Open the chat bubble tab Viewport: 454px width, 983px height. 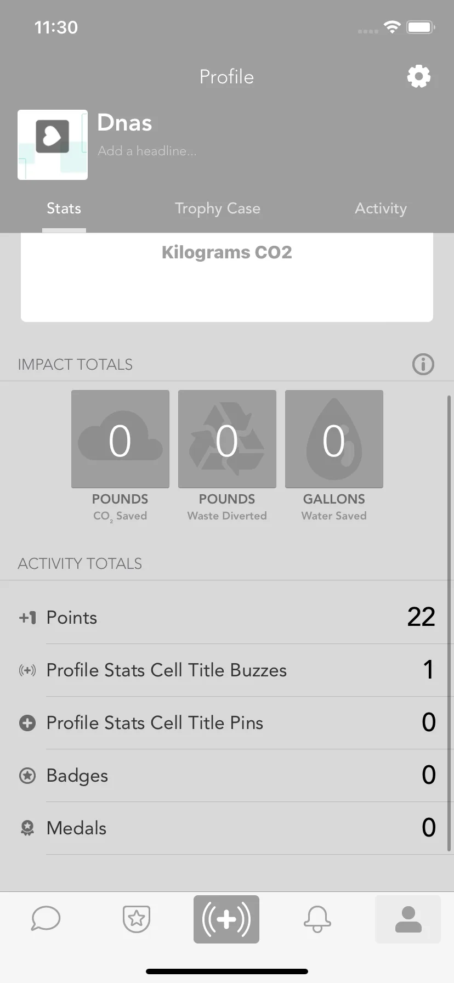[46, 919]
